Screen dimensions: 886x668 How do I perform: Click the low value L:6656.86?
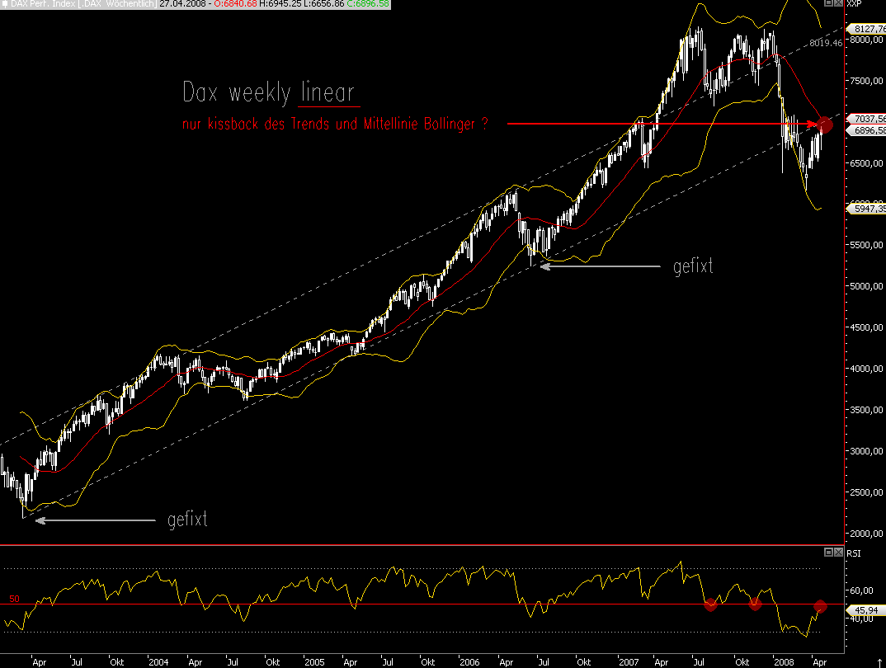(323, 4)
